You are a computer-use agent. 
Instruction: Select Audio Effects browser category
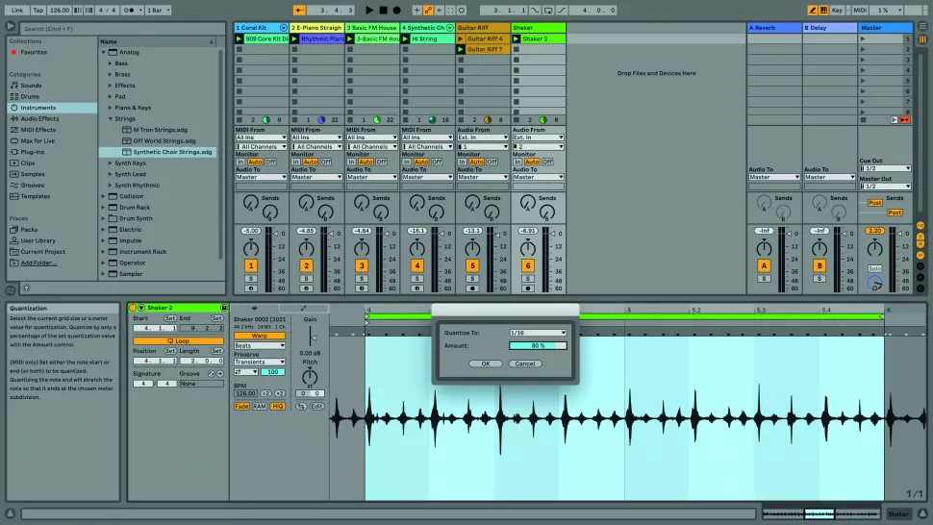[x=38, y=118]
